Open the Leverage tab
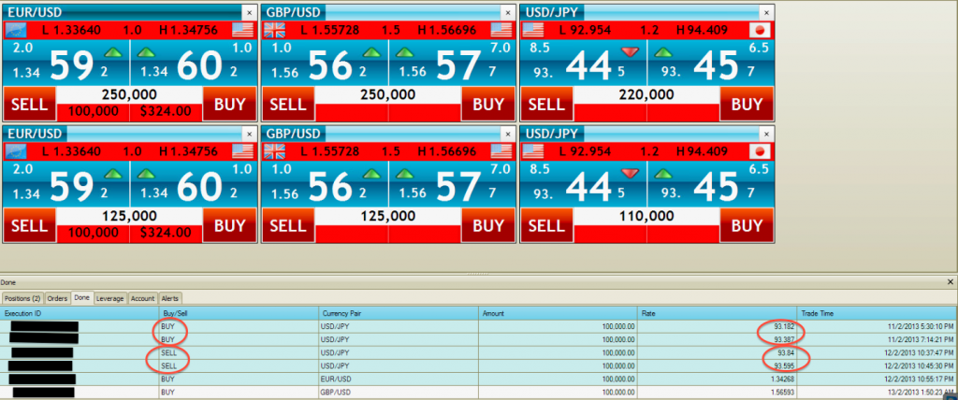The height and width of the screenshot is (400, 958). point(110,298)
